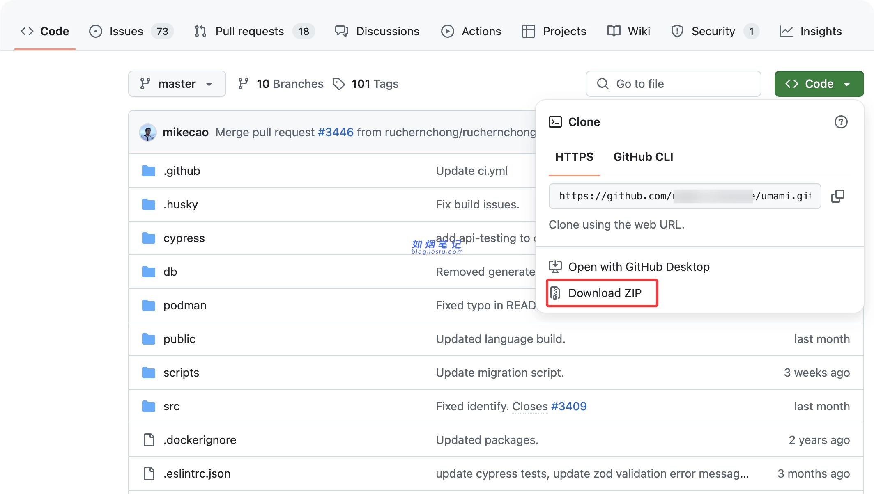Open the Insights tab

pos(810,31)
